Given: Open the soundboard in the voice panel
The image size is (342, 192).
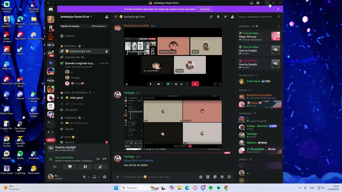Looking at the screenshot, I should pyautogui.click(x=100, y=167).
